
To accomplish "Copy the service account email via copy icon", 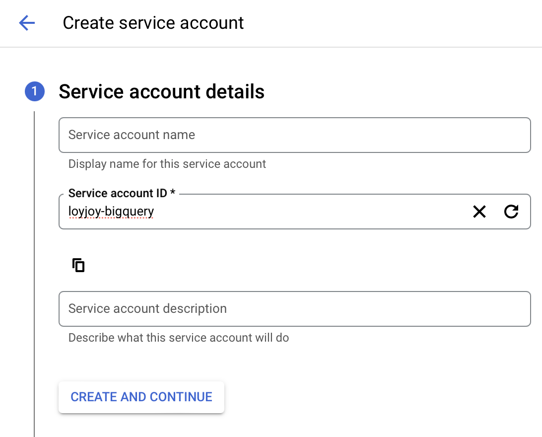I will click(x=78, y=265).
